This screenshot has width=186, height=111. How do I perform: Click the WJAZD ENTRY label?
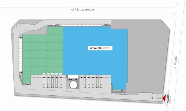coord(169,99)
